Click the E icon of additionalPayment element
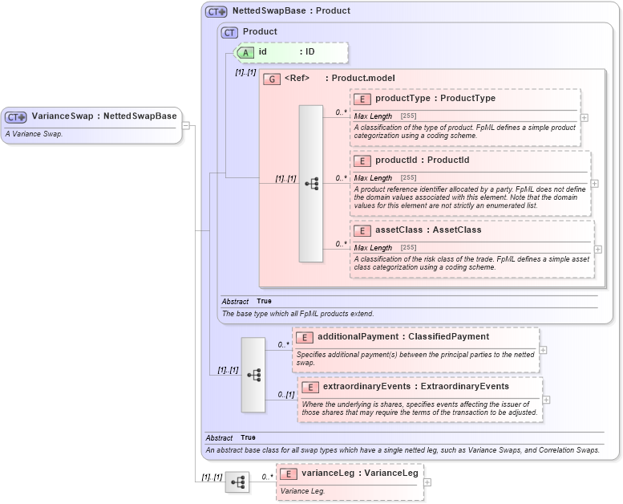Screen dimensions: 623x504 305,337
